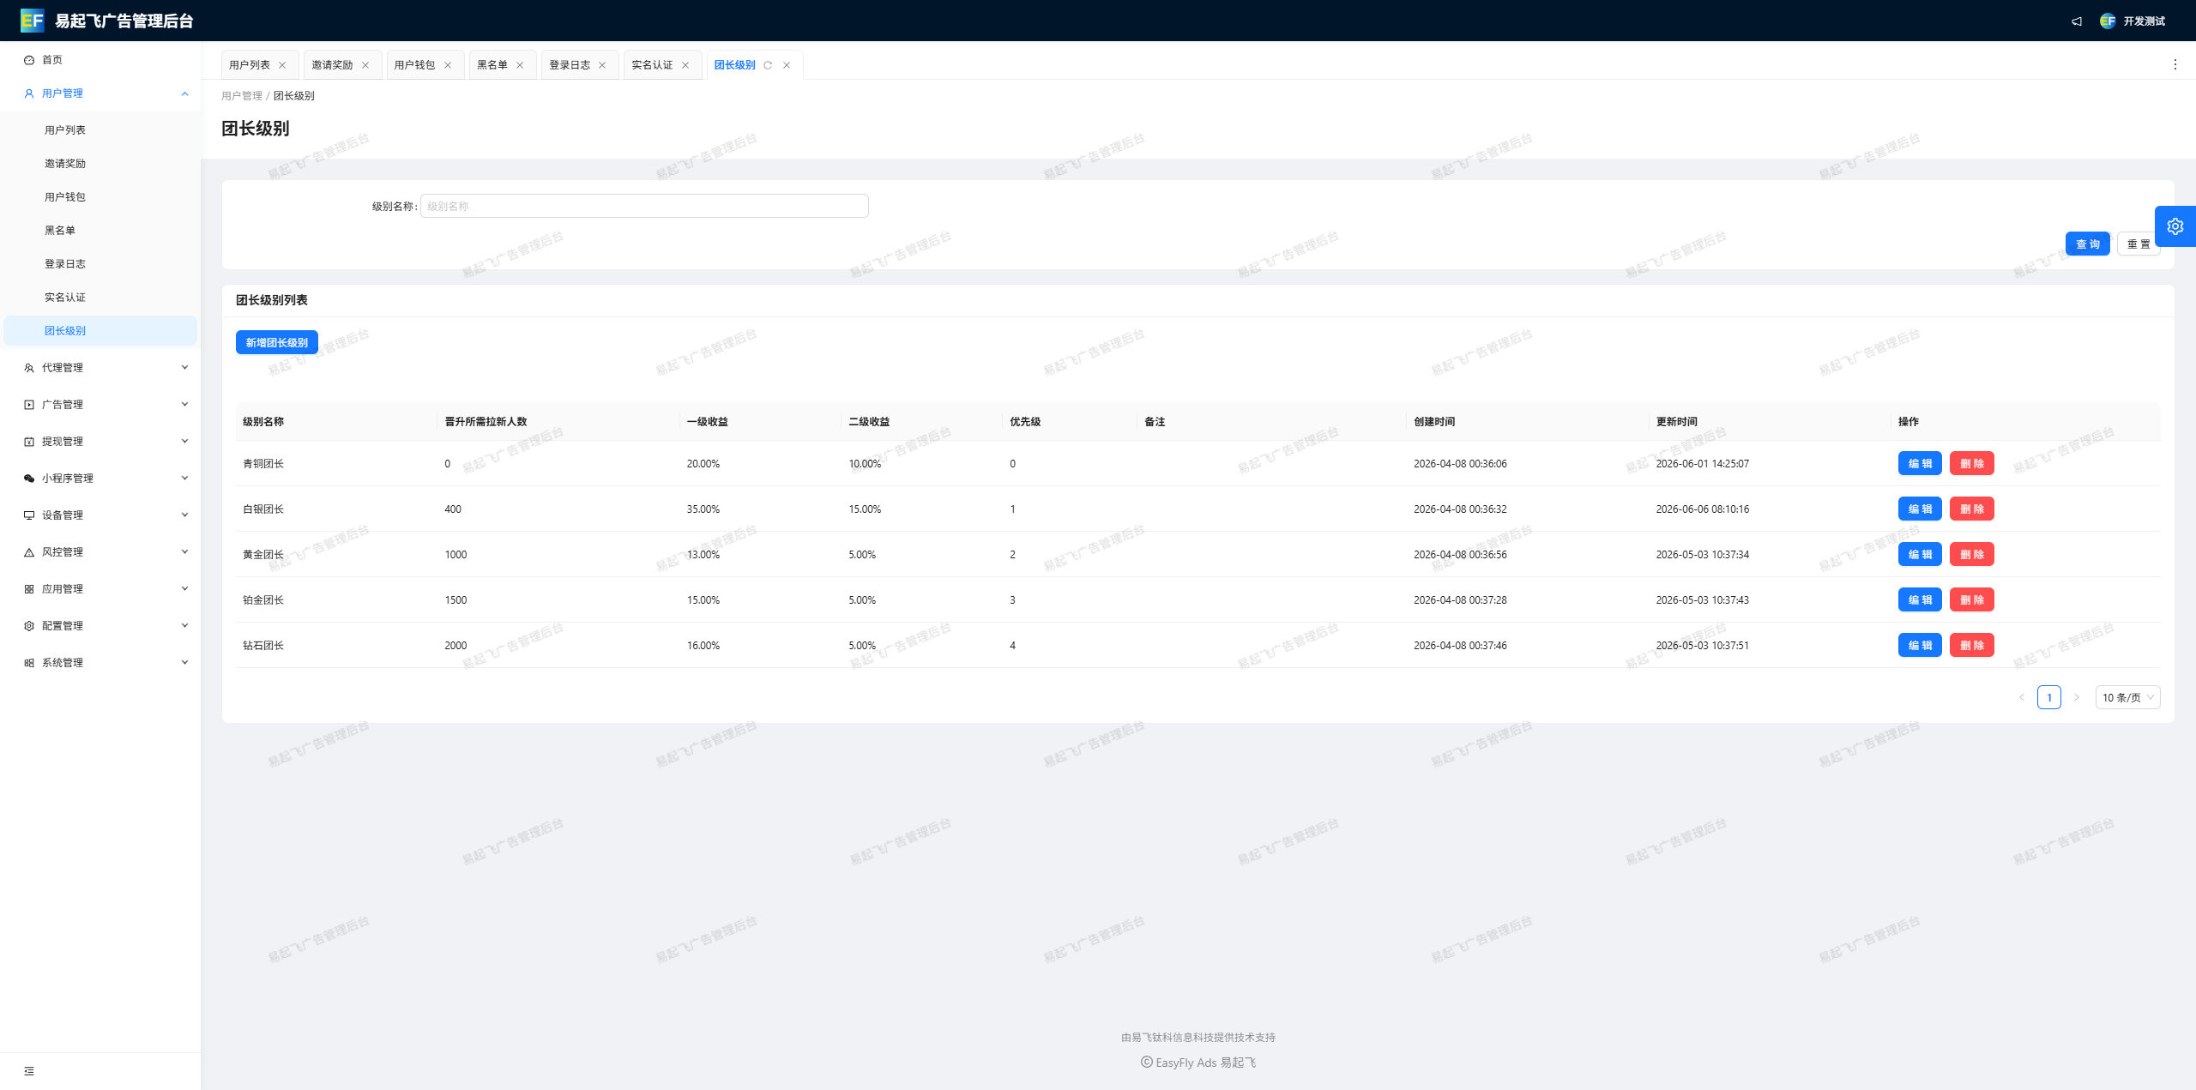Select 团长级别 in the sidebar
Viewport: 2196px width, 1090px height.
click(100, 331)
